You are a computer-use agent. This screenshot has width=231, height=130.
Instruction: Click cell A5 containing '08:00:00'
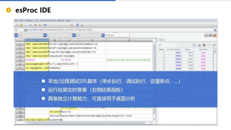pos(37,60)
